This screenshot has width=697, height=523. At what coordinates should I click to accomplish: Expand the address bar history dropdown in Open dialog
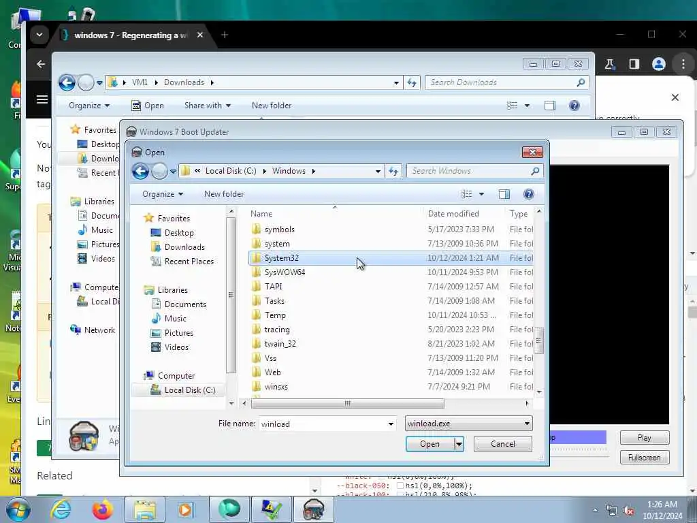[378, 171]
